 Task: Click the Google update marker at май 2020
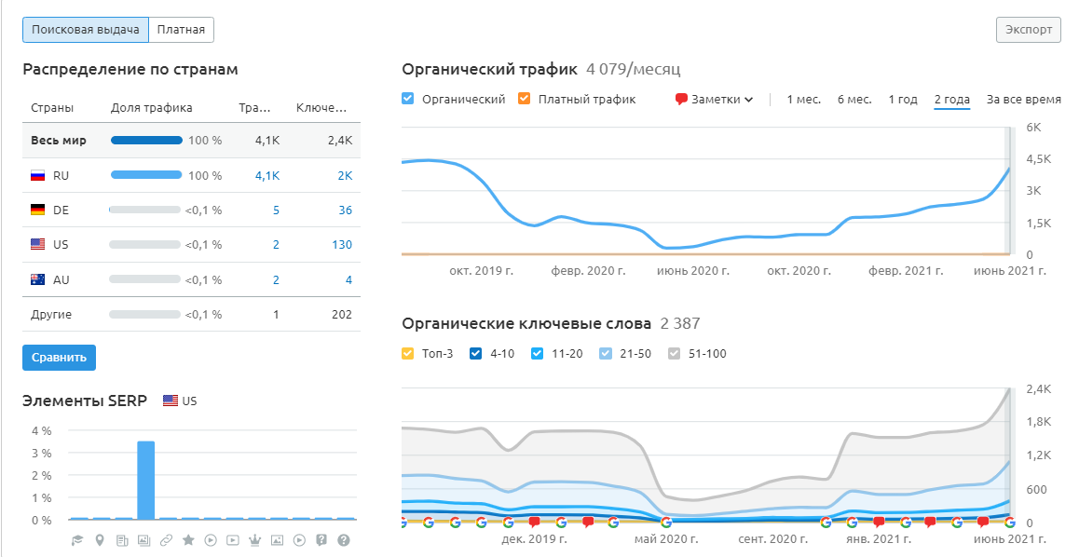[x=665, y=523]
